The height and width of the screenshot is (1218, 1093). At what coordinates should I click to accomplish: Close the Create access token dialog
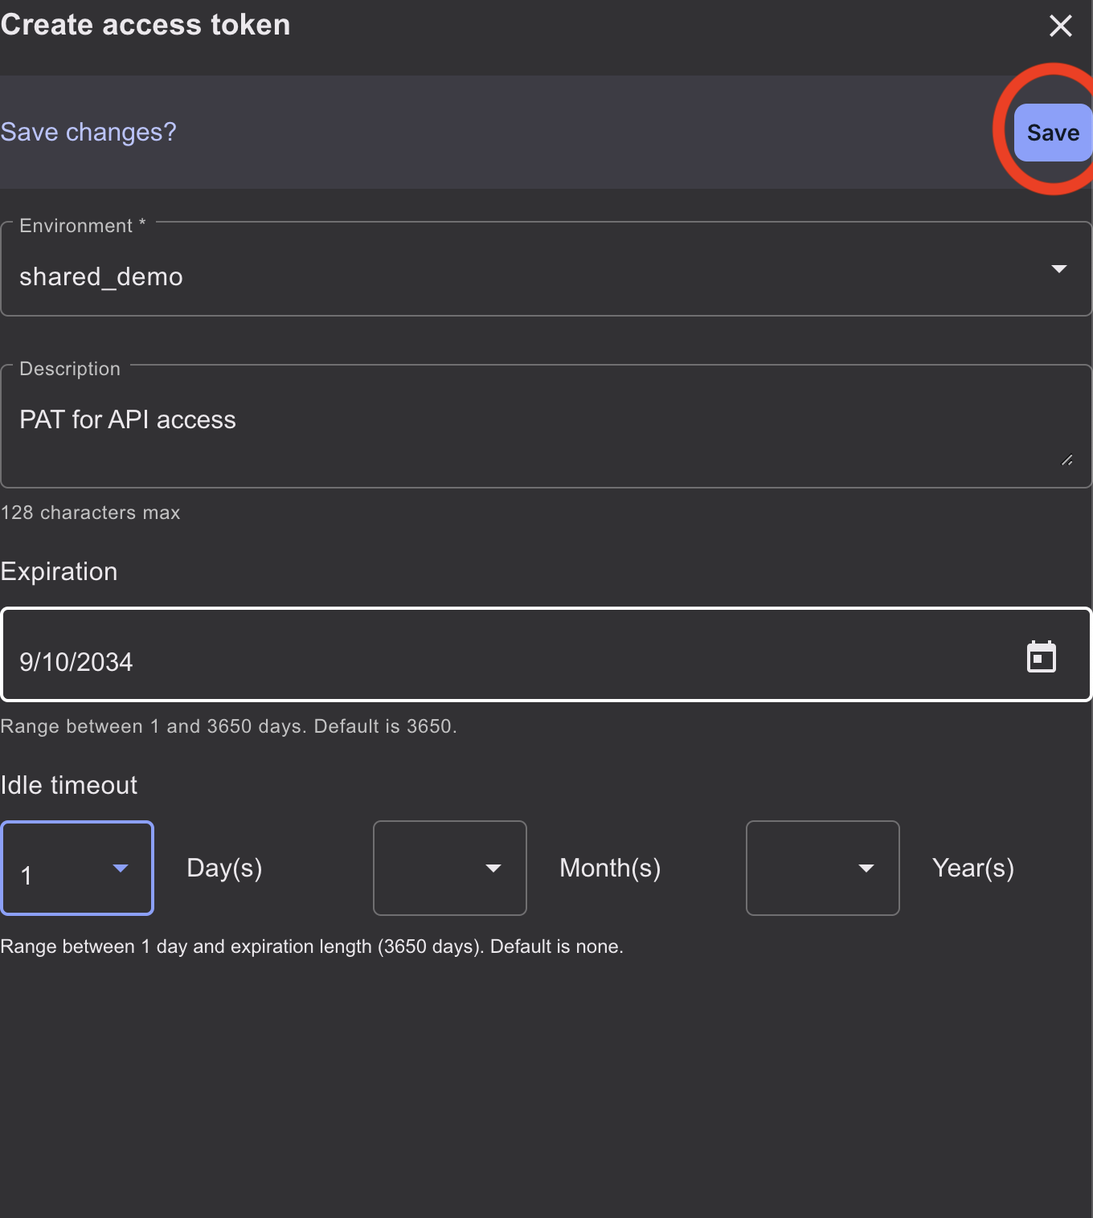[1061, 26]
